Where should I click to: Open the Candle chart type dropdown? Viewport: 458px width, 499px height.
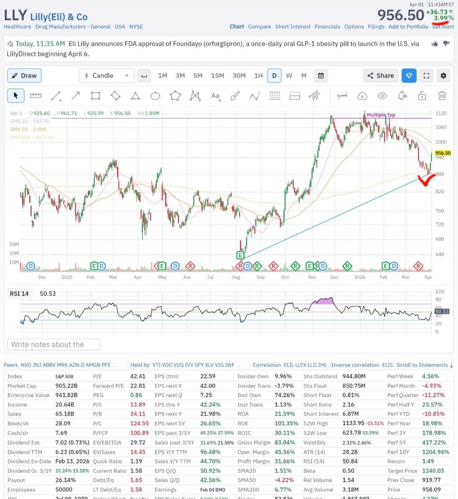pos(107,76)
